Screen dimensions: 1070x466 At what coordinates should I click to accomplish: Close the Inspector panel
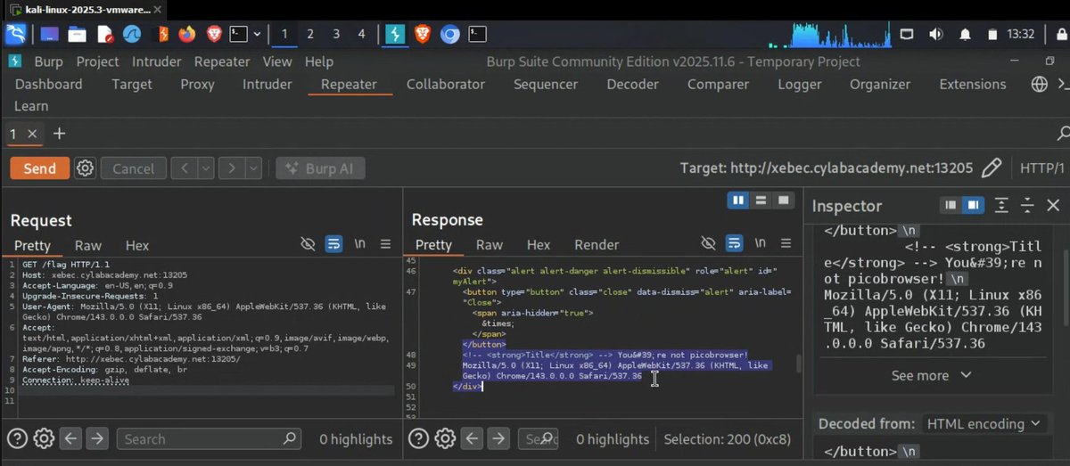[x=1053, y=205]
